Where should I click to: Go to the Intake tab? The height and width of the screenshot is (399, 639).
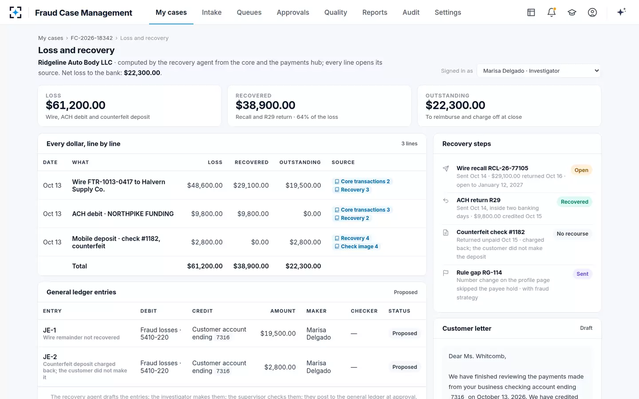[x=212, y=12]
